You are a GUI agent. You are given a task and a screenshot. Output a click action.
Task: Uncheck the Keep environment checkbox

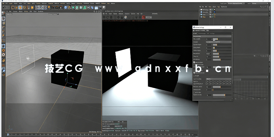[x=194, y=73]
